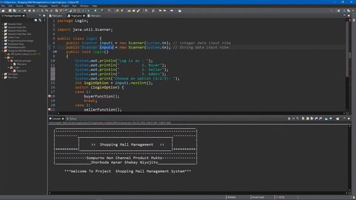
Task: Expand the JRE System Library node
Action: click(x=6, y=54)
